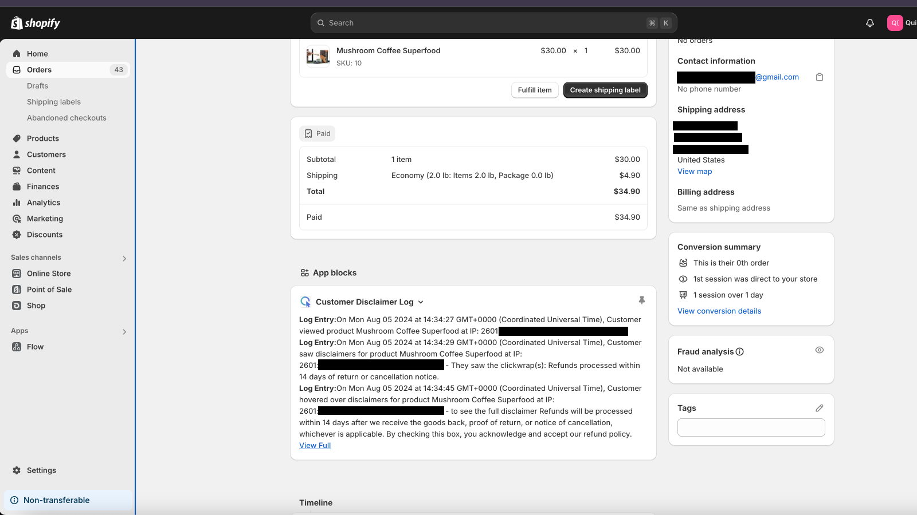The height and width of the screenshot is (515, 917).
Task: Click the Conversion summary cart icon
Action: point(683,263)
